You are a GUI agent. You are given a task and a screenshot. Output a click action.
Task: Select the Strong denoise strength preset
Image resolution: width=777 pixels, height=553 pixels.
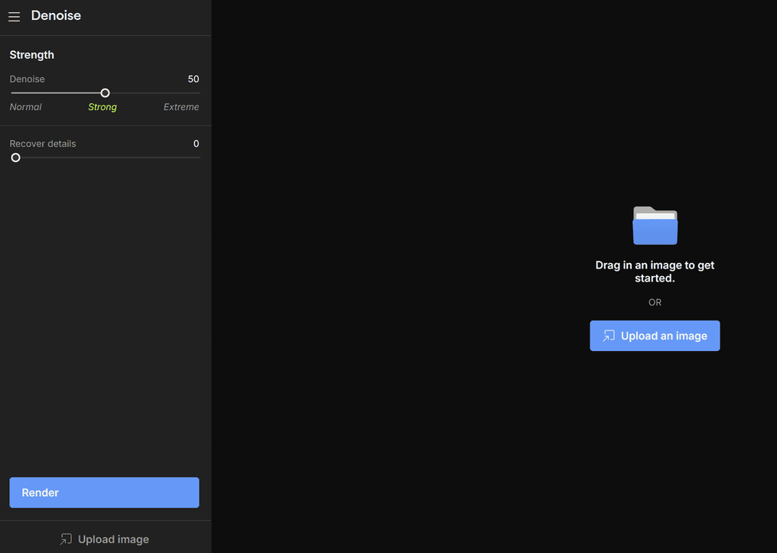click(x=102, y=107)
